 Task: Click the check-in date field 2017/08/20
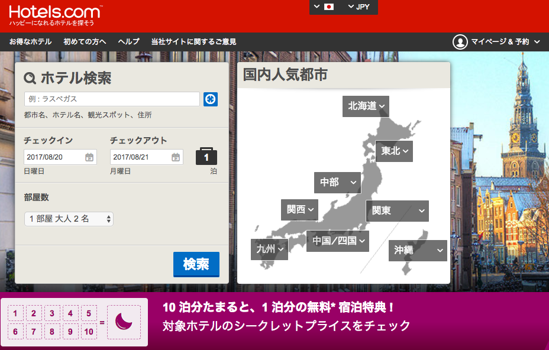60,157
